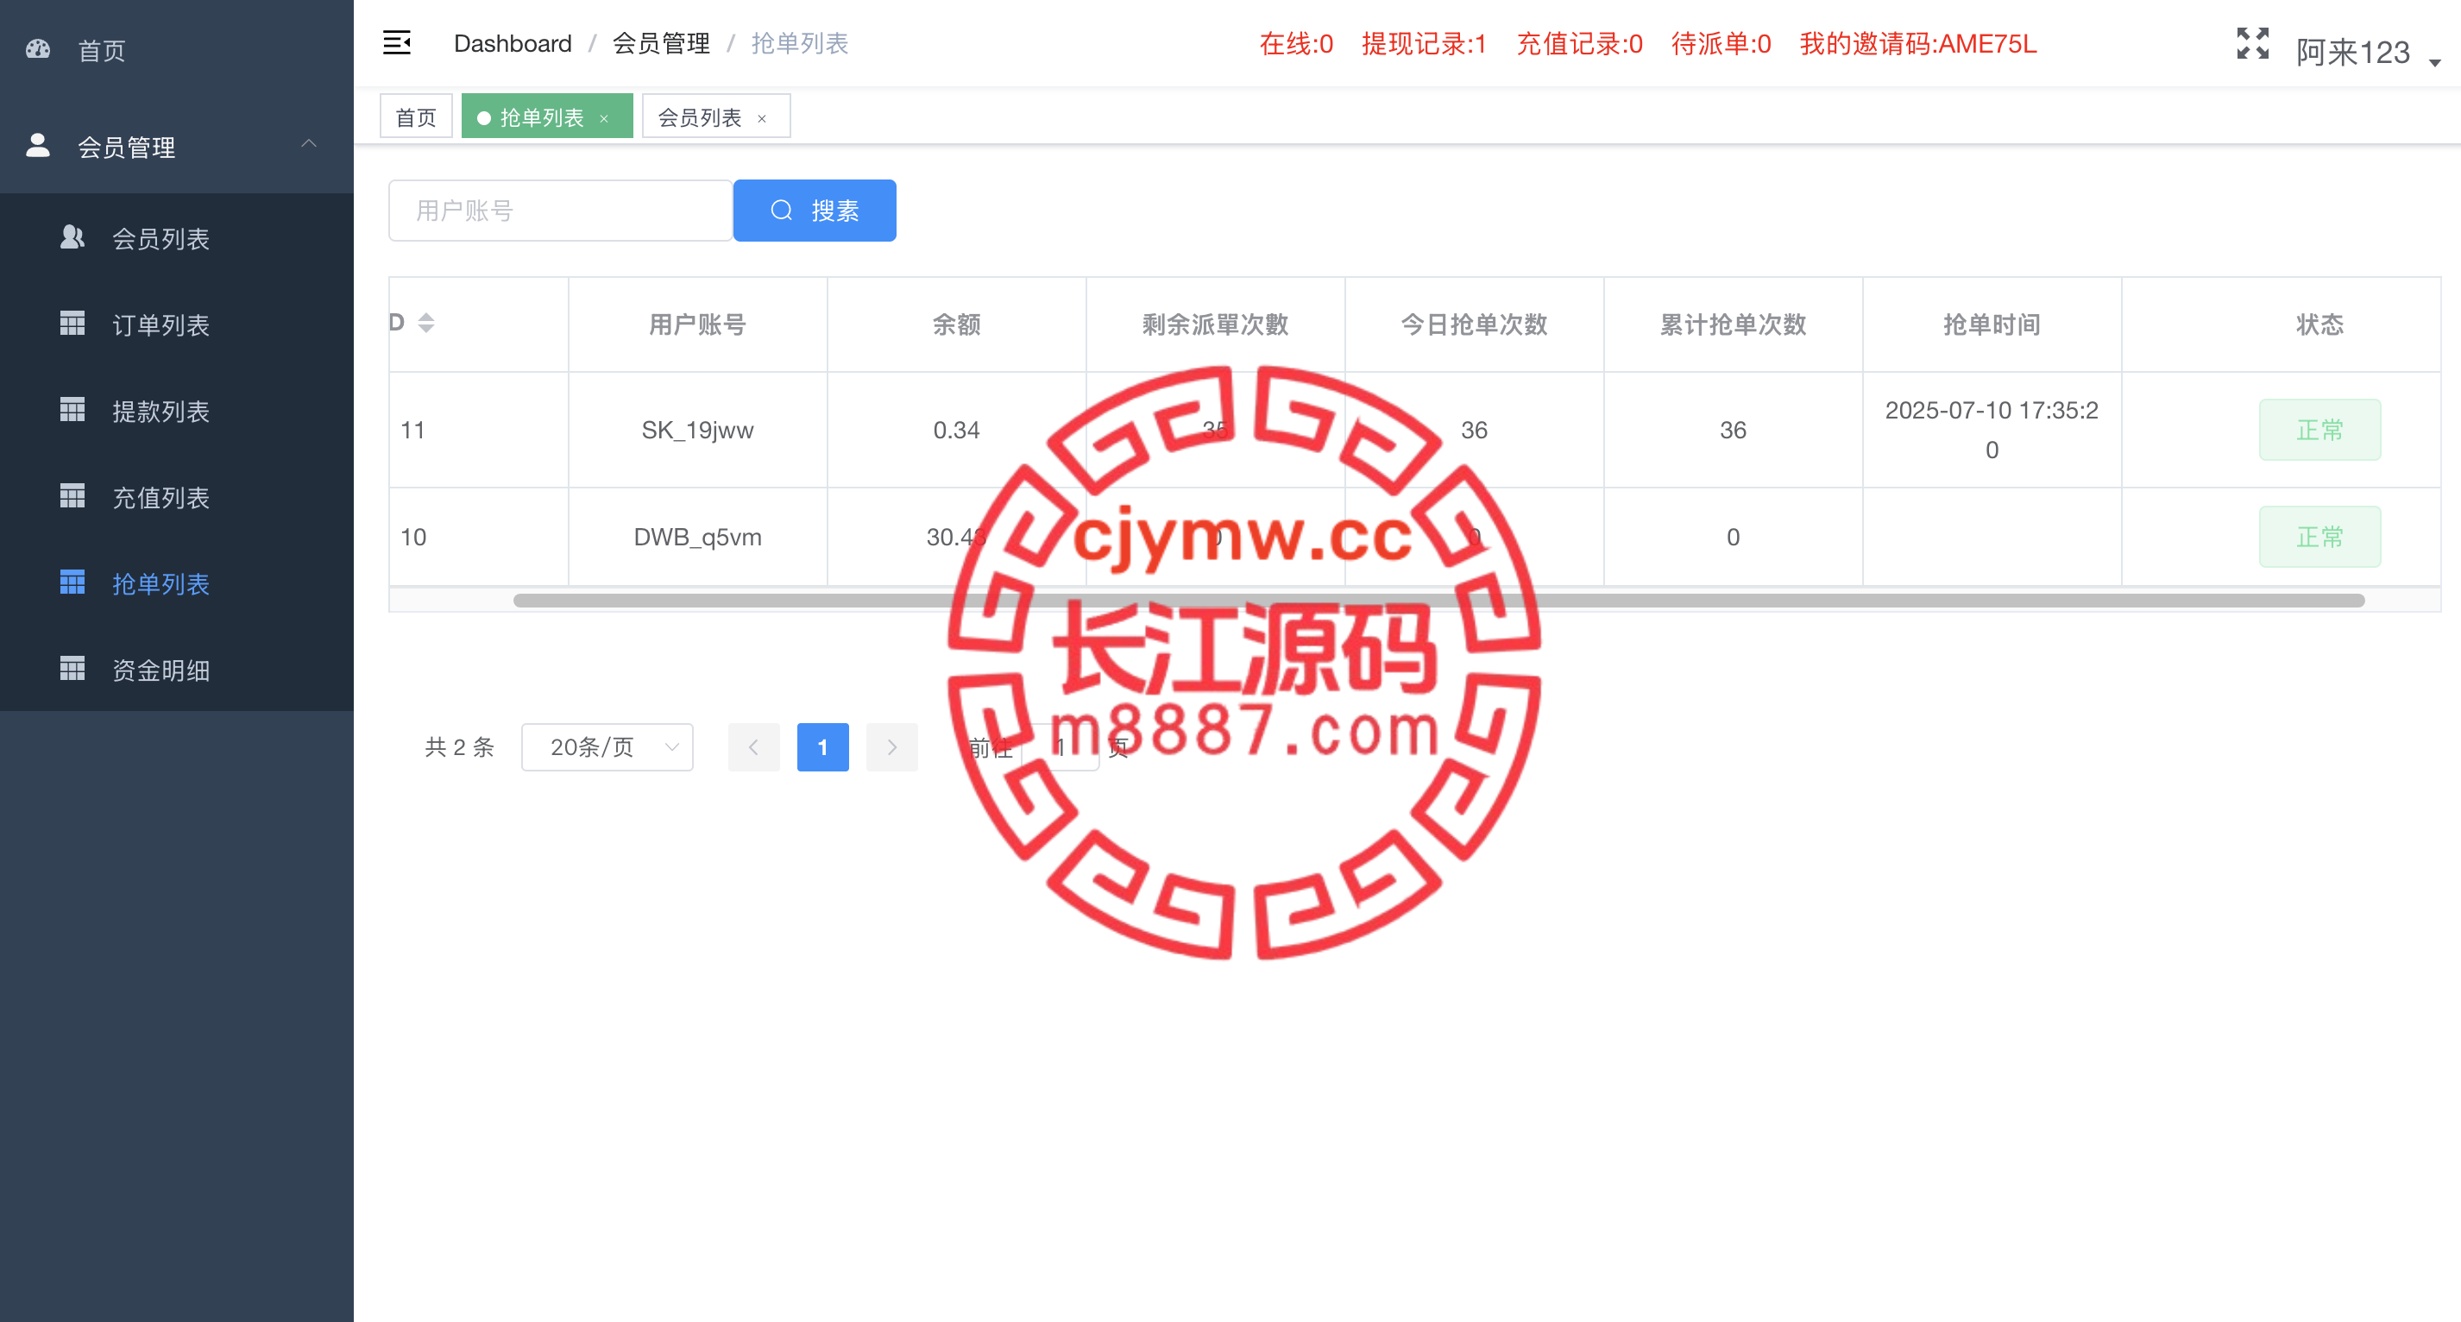
Task: Collapse the 会员管理 menu chevron
Action: pos(309,144)
